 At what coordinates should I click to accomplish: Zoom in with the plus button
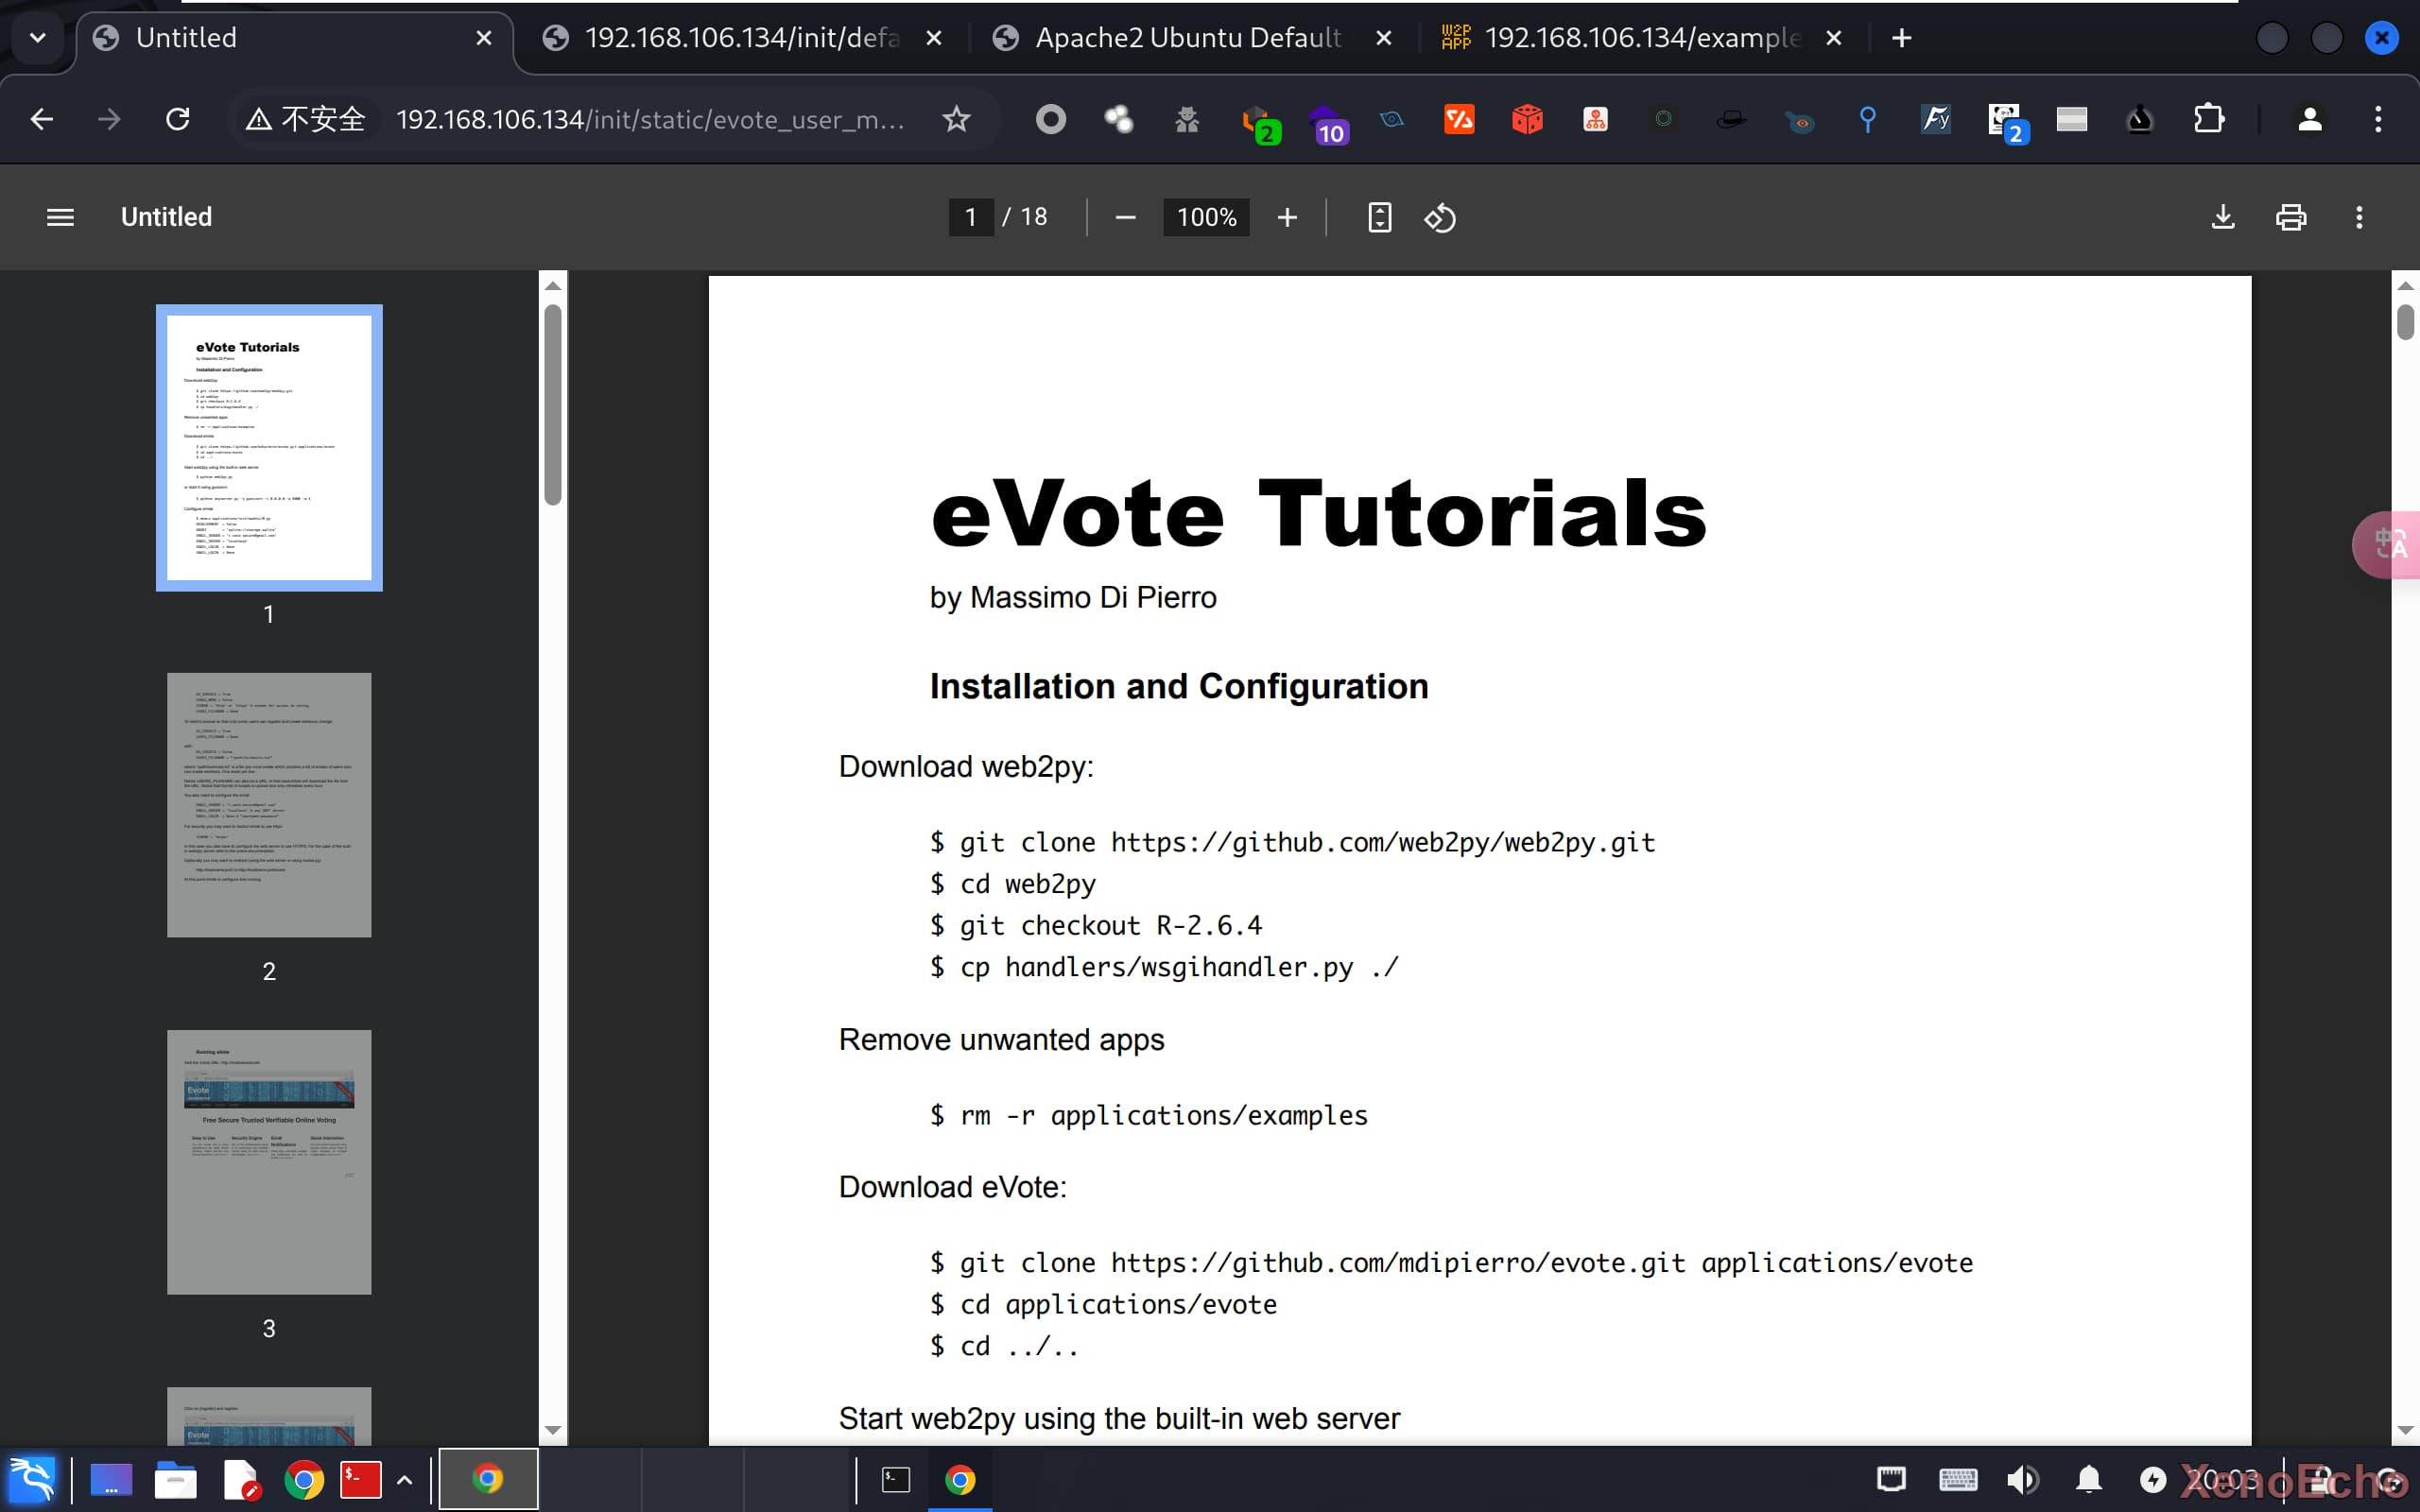(1287, 217)
